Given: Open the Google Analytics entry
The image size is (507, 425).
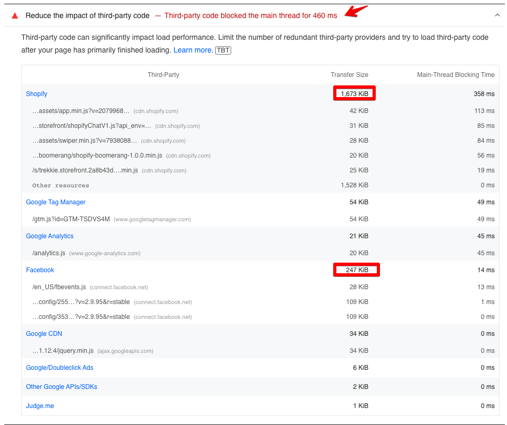Looking at the screenshot, I should (49, 236).
